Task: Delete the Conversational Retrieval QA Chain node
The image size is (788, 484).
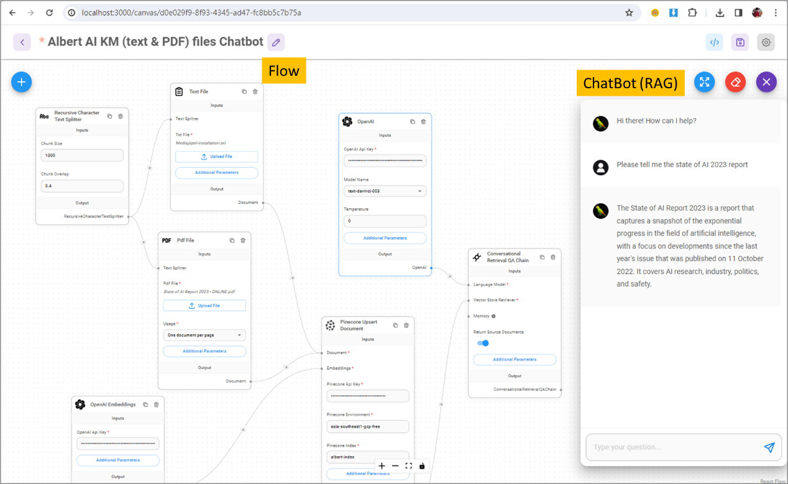Action: point(553,257)
